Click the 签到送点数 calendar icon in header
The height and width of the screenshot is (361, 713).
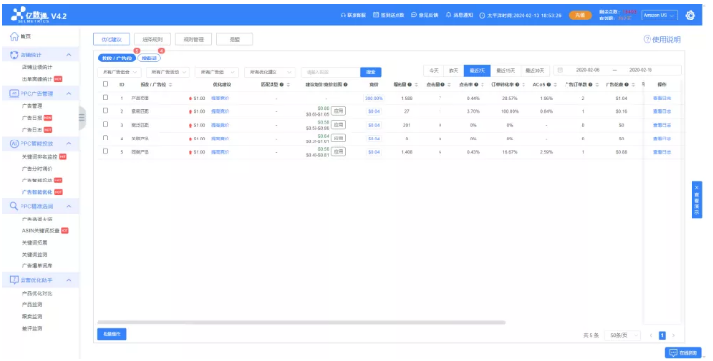376,15
